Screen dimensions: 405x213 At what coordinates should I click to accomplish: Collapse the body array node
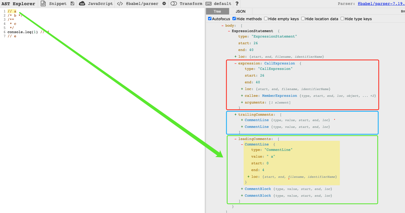[x=223, y=26]
